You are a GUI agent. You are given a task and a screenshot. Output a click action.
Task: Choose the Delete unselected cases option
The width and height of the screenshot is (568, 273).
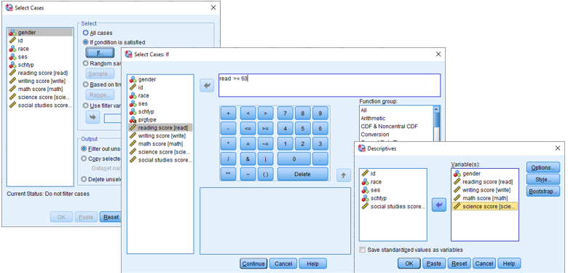point(84,179)
